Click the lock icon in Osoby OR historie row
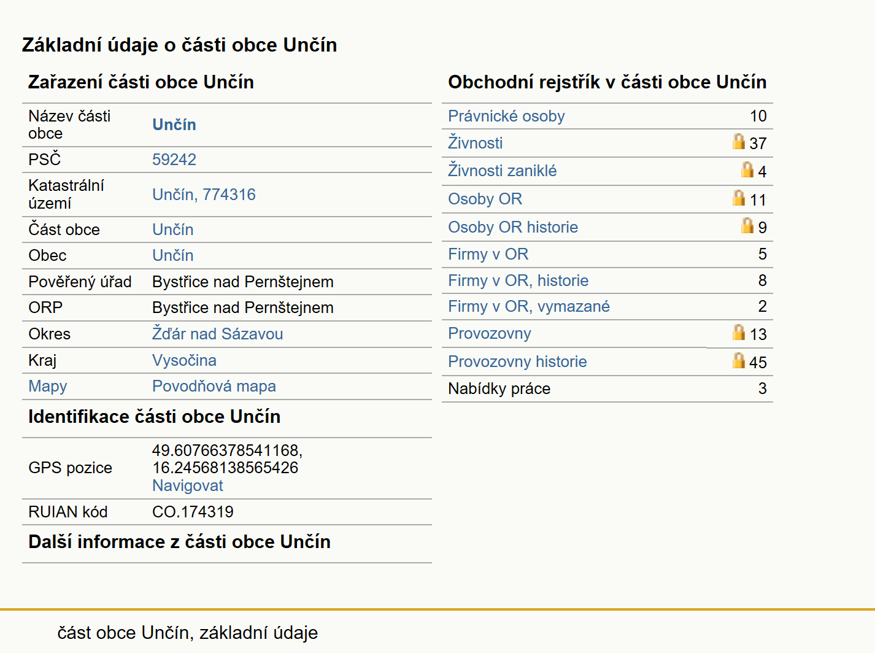Viewport: 875px width, 653px height. point(747,226)
